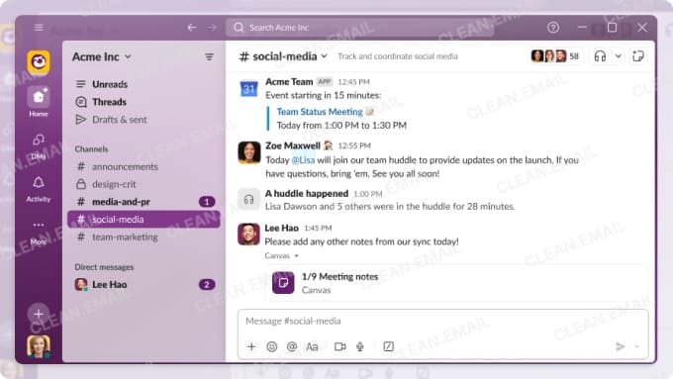Open the user profile avatar
The width and height of the screenshot is (673, 379).
click(x=39, y=346)
